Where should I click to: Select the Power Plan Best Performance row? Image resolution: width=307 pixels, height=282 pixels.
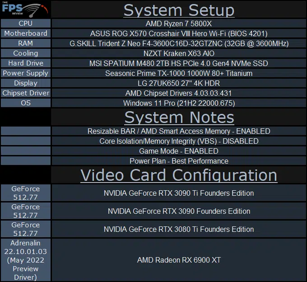[179, 161]
